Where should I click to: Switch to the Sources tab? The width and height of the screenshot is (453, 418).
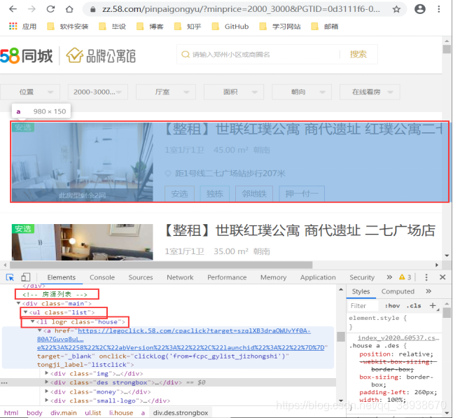click(141, 277)
